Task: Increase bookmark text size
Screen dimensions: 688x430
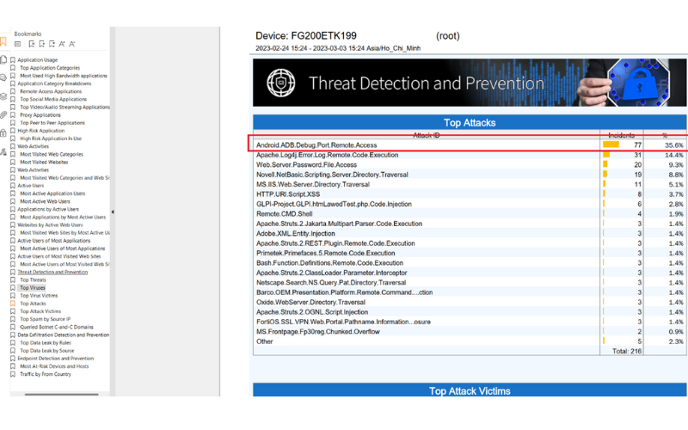Action: [62, 44]
